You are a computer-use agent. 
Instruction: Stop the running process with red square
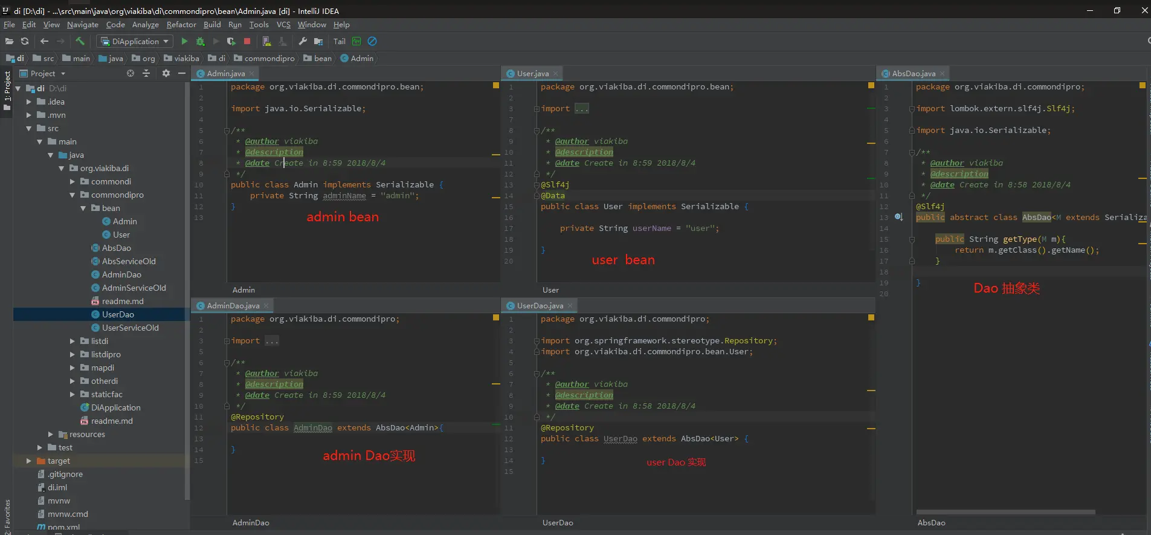click(x=247, y=41)
